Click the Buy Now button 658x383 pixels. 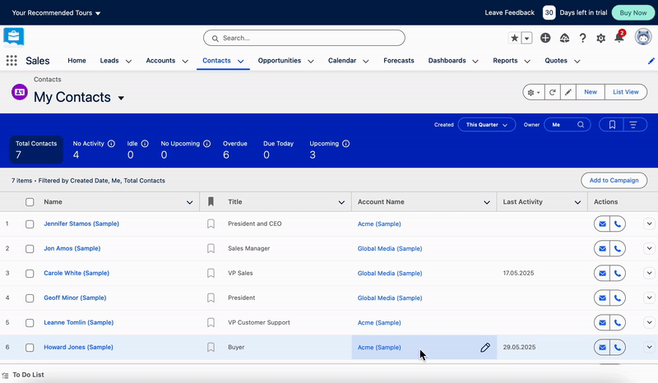point(633,13)
